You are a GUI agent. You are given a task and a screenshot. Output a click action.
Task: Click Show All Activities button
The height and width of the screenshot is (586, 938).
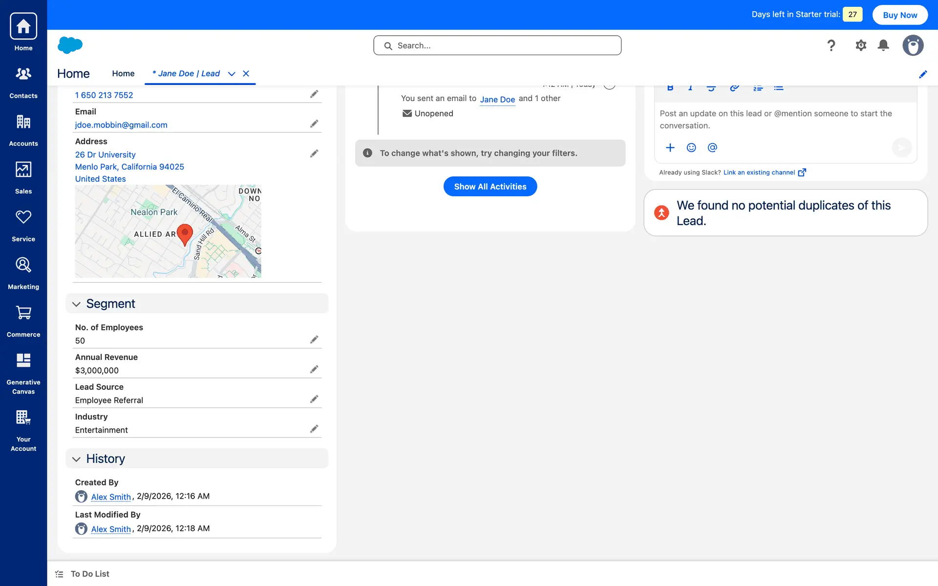click(490, 187)
